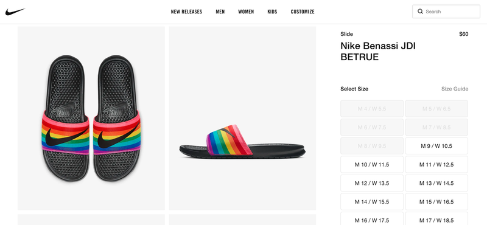
Task: Open the Women menu
Action: [x=246, y=12]
